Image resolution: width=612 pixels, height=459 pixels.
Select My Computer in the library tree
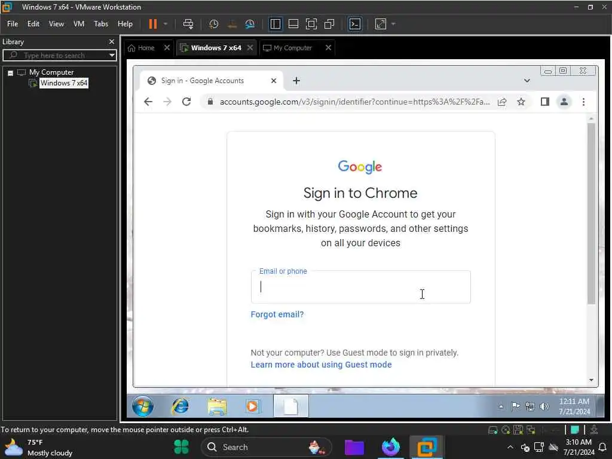coord(51,72)
